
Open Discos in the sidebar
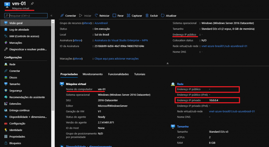(13, 78)
